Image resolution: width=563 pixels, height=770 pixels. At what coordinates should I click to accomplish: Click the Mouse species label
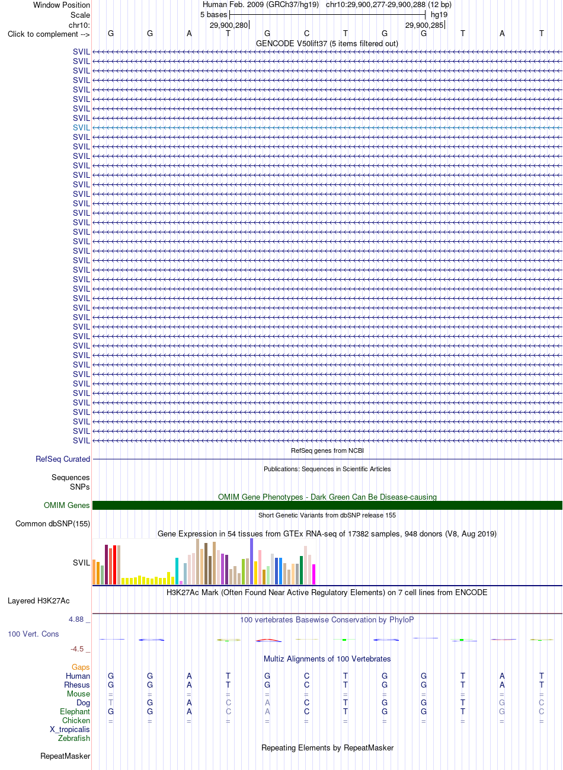(x=78, y=694)
